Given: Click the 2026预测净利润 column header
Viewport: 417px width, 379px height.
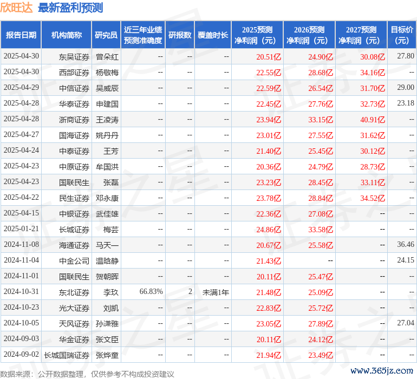Looking at the screenshot, I should point(309,35).
